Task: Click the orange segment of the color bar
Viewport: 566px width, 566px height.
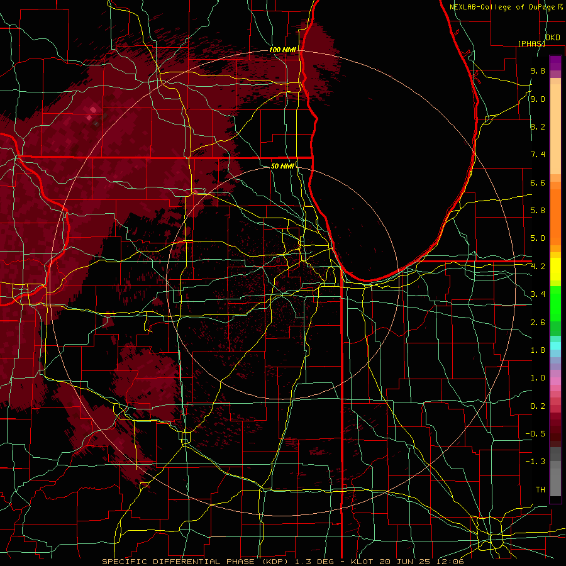Action: (555, 216)
